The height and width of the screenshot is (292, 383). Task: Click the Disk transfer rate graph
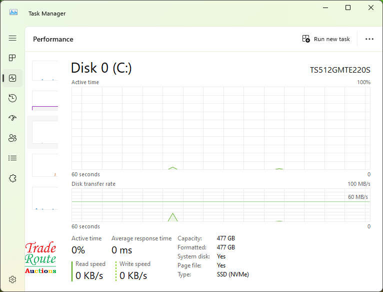[220, 205]
